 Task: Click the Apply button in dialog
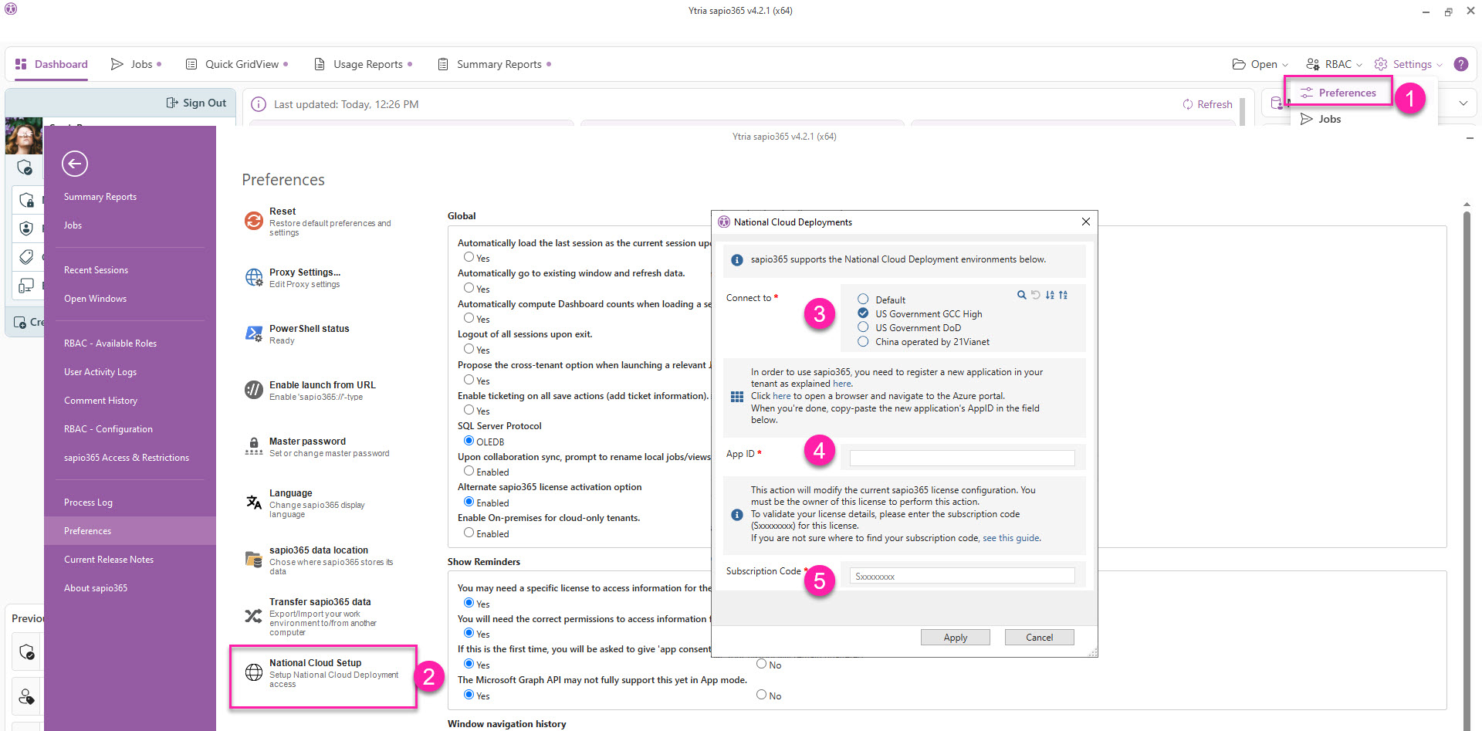coord(955,637)
